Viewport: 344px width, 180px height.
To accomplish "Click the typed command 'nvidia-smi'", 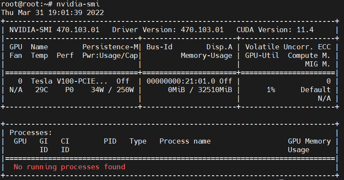I will coord(78,4).
